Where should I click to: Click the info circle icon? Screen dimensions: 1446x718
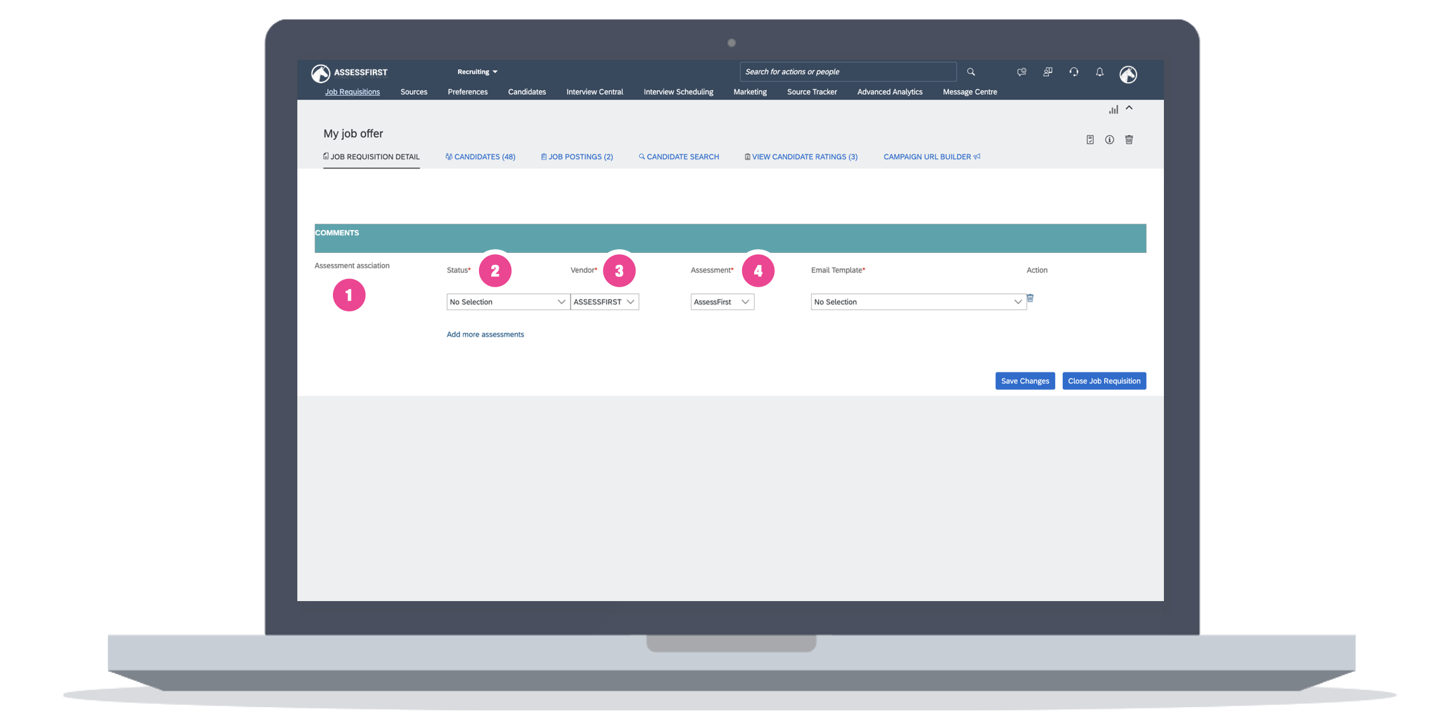tap(1109, 140)
